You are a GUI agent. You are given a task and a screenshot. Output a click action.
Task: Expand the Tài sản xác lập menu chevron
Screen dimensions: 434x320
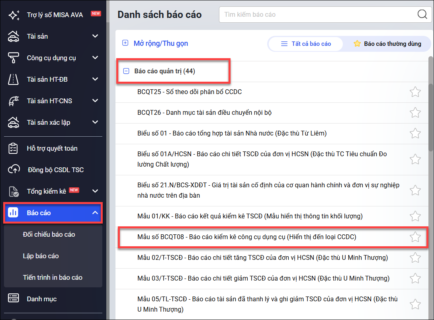coord(95,122)
